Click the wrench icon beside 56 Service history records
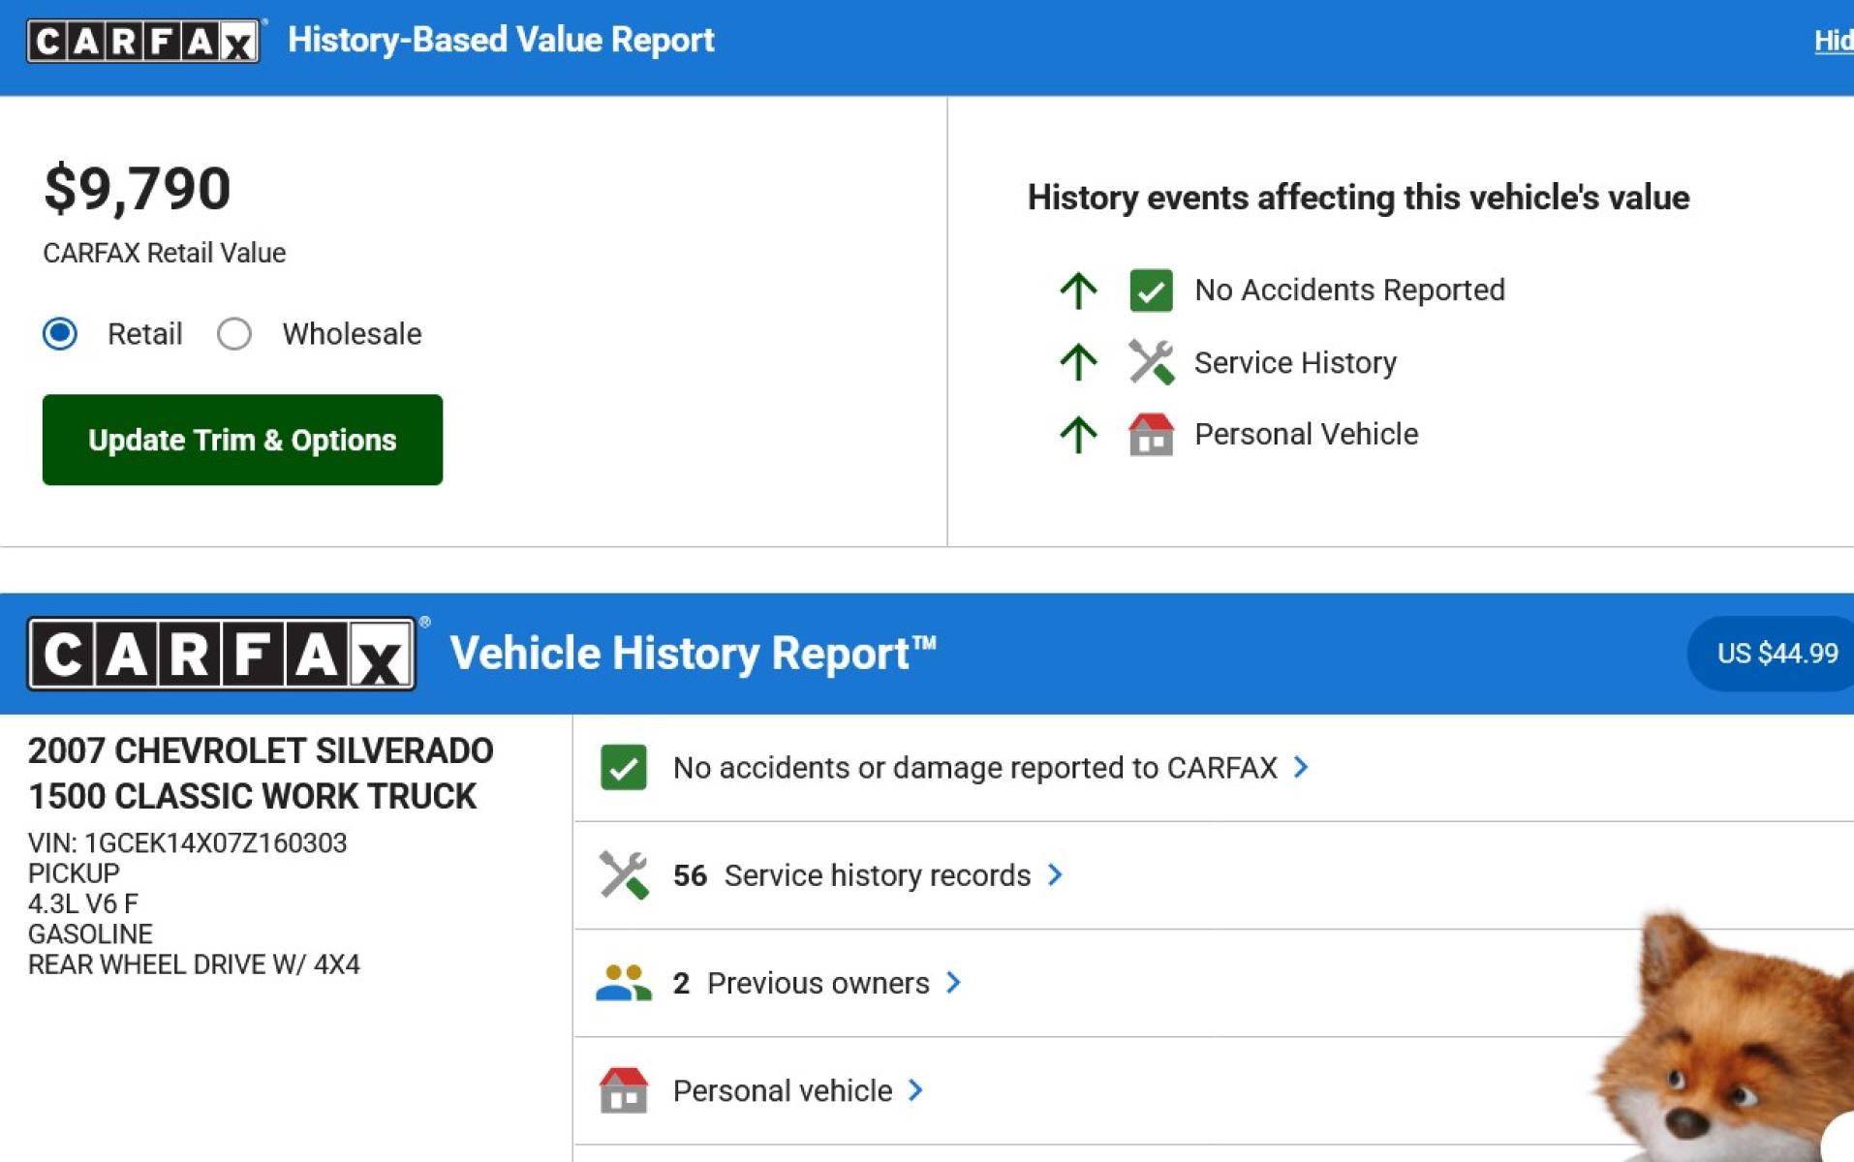 tap(623, 875)
